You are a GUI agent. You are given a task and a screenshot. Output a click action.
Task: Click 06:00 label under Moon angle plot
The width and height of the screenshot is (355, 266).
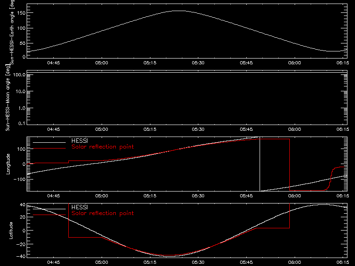click(x=295, y=129)
